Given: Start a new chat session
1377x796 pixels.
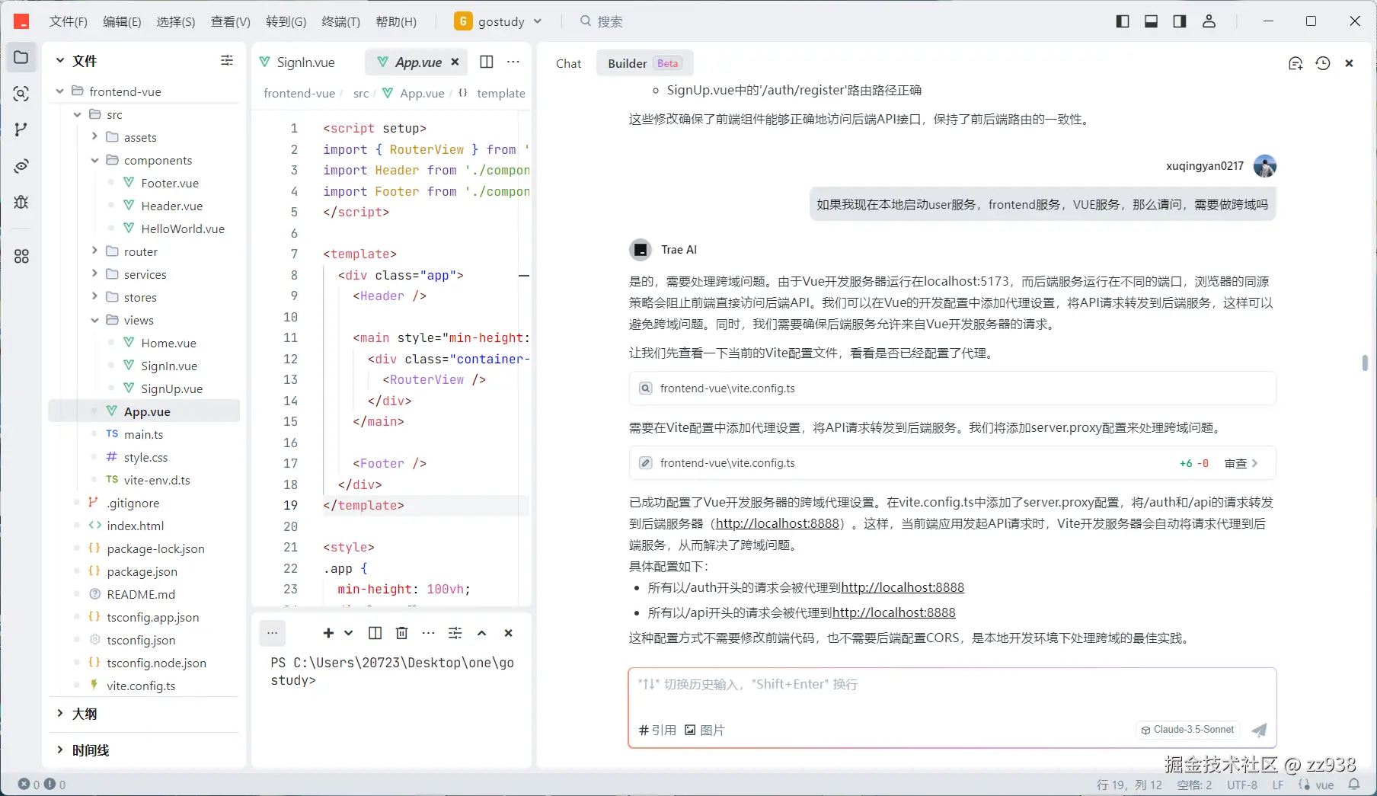Looking at the screenshot, I should click(1296, 63).
